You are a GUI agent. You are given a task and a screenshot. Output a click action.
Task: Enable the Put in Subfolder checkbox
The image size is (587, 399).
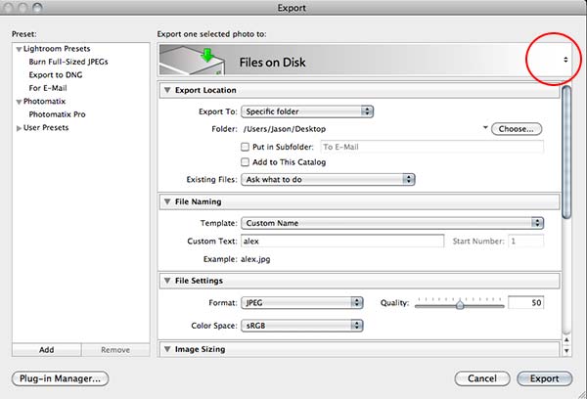click(x=245, y=147)
